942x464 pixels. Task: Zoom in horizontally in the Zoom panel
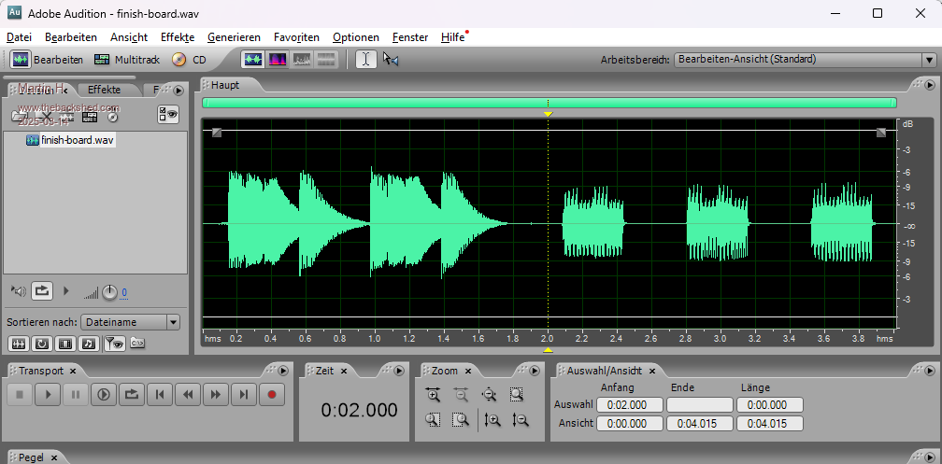pos(433,395)
